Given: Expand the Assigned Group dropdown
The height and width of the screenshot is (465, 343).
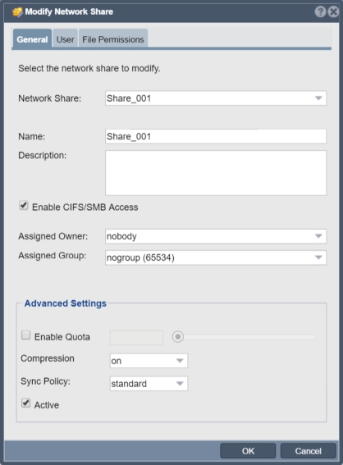Looking at the screenshot, I should point(216,258).
